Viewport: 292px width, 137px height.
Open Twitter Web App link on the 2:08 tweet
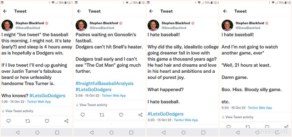(114, 96)
